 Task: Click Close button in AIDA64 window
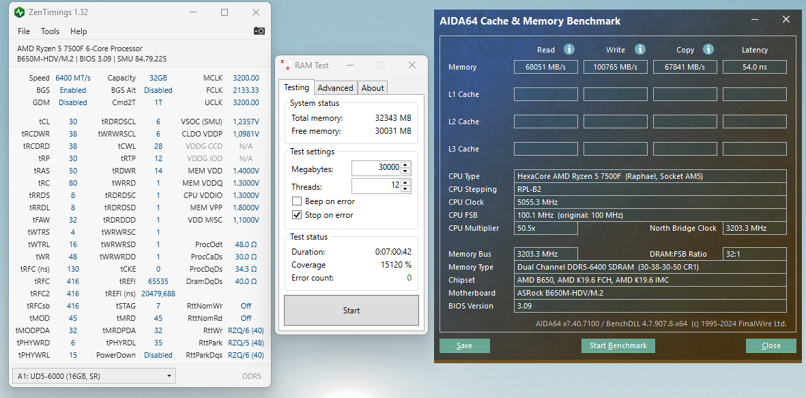771,345
